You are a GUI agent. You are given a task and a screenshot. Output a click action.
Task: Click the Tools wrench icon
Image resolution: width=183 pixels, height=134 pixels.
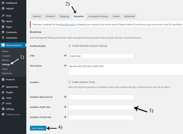[3, 103]
